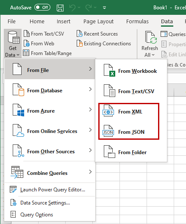Choose From JSON in submenu

click(x=131, y=132)
